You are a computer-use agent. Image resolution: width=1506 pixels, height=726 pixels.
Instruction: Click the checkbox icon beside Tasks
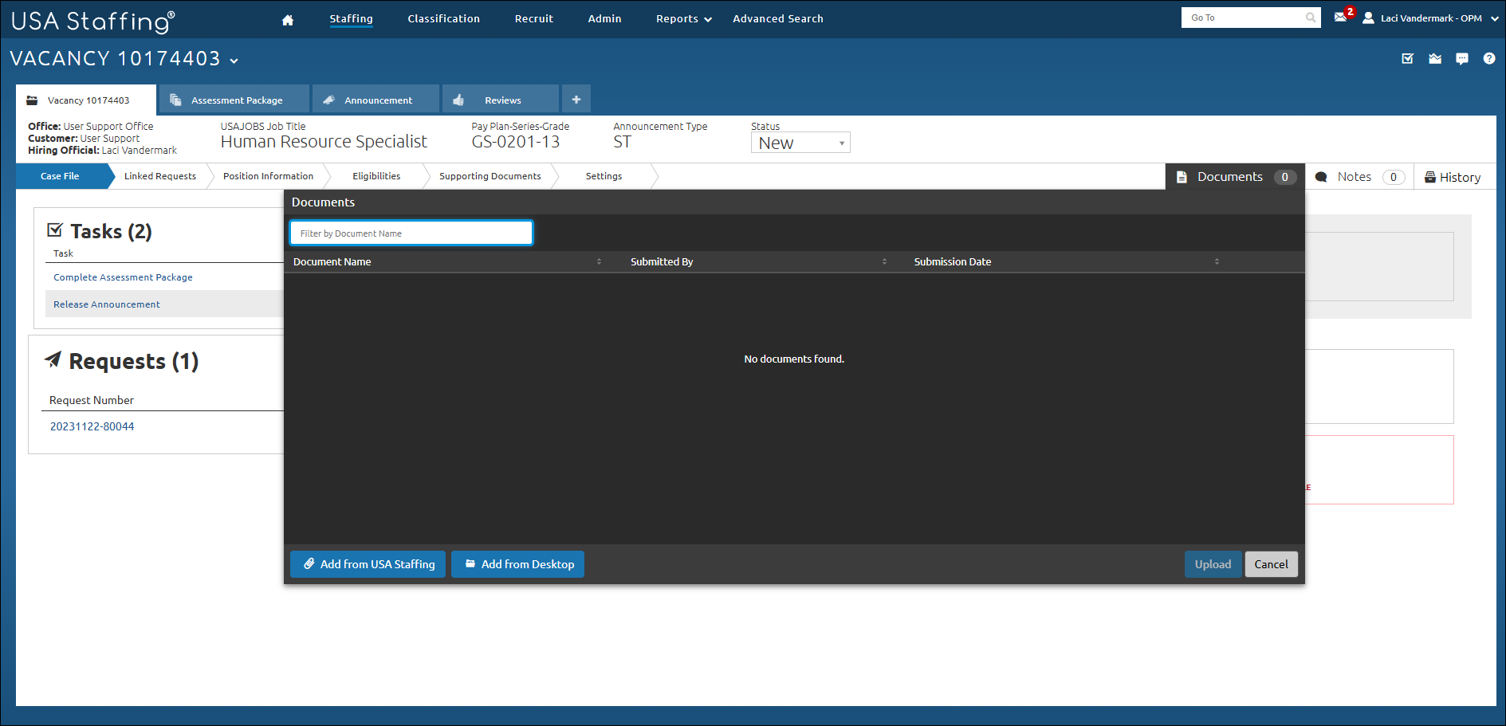[55, 230]
